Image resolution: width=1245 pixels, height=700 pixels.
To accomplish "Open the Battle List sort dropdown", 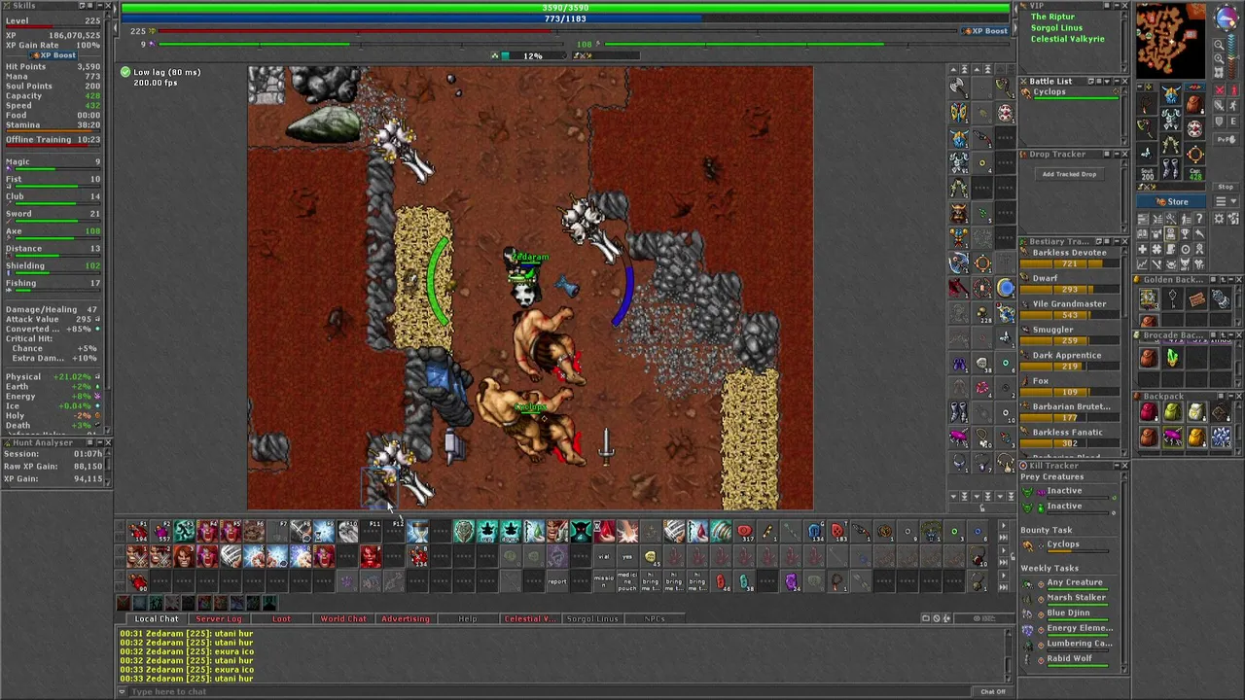I will 1107,82.
